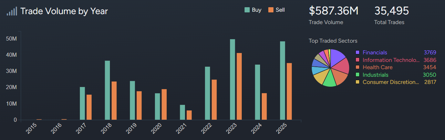Click the yellow Consumer Discretionary color marker
Image resolution: width=445 pixels, height=140 pixels.
tap(358, 82)
